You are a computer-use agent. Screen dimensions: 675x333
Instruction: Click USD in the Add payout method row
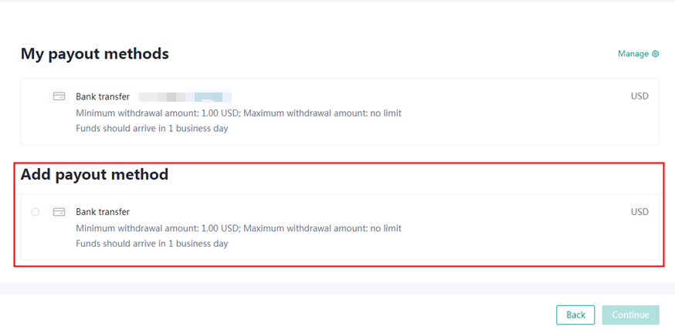[639, 212]
